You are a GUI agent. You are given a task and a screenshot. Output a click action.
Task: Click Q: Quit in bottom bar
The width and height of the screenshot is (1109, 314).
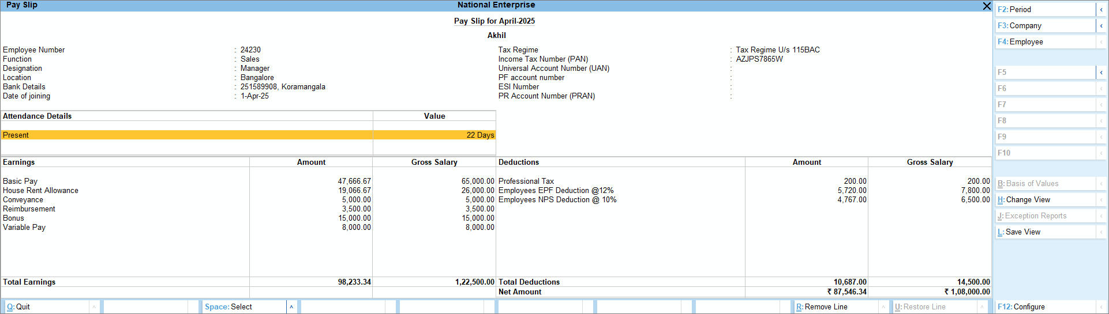coord(46,307)
